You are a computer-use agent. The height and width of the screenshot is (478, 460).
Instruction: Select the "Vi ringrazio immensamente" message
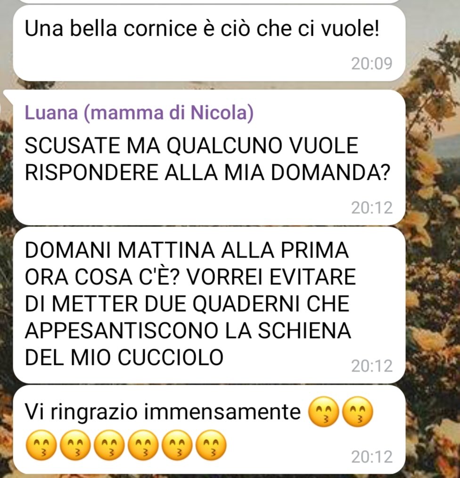(209, 429)
